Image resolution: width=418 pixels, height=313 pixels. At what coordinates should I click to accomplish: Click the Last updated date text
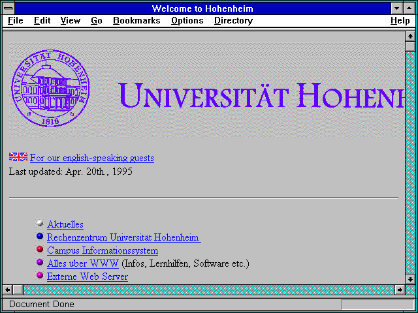click(x=71, y=171)
